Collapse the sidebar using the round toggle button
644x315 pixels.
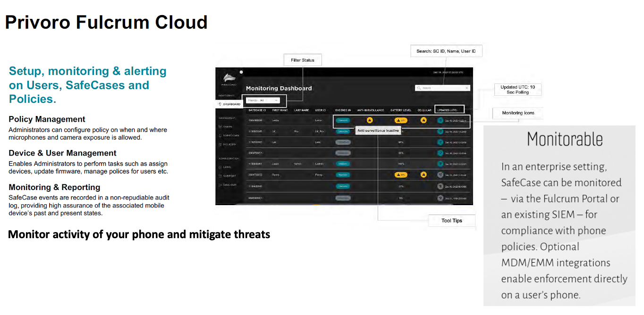tap(241, 72)
